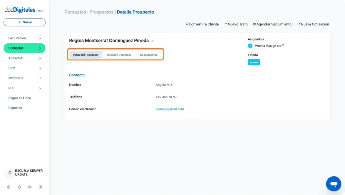Click the logout icon in the sidebar footer

(40, 187)
